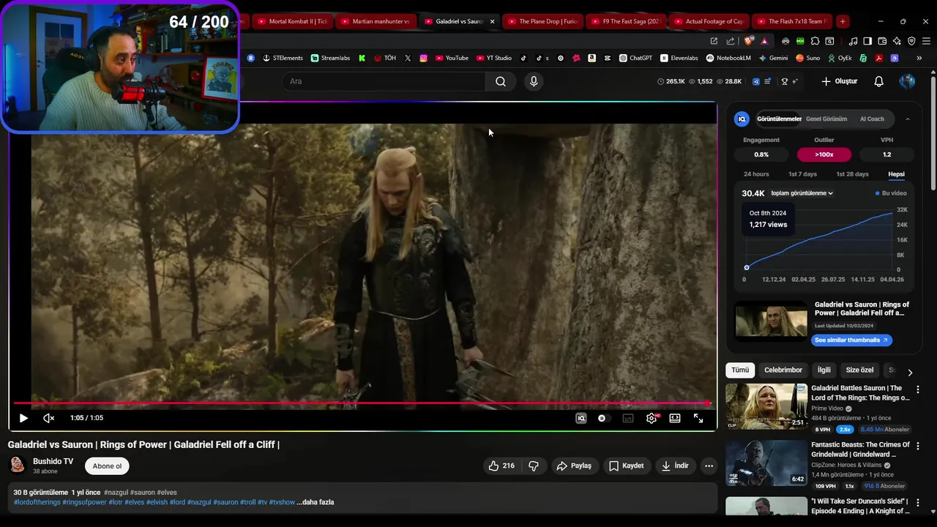The width and height of the screenshot is (937, 527).
Task: Toggle subtitles in the video player
Action: (x=628, y=418)
